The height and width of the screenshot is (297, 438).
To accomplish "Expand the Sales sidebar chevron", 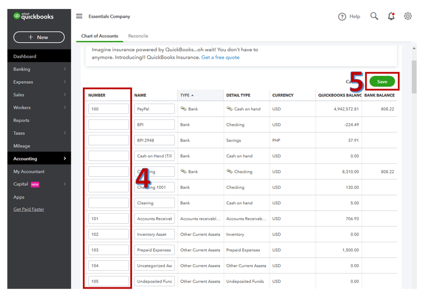I will [x=65, y=95].
